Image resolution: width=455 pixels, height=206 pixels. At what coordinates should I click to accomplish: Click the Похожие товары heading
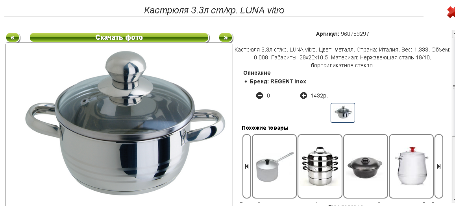coord(265,128)
